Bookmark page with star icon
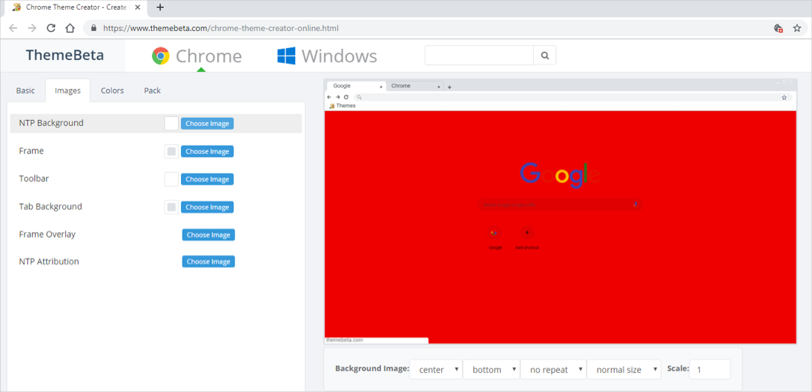 [797, 28]
